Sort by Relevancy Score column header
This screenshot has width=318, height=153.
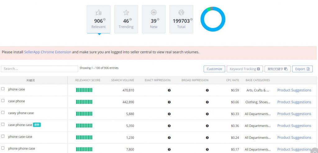pos(88,80)
